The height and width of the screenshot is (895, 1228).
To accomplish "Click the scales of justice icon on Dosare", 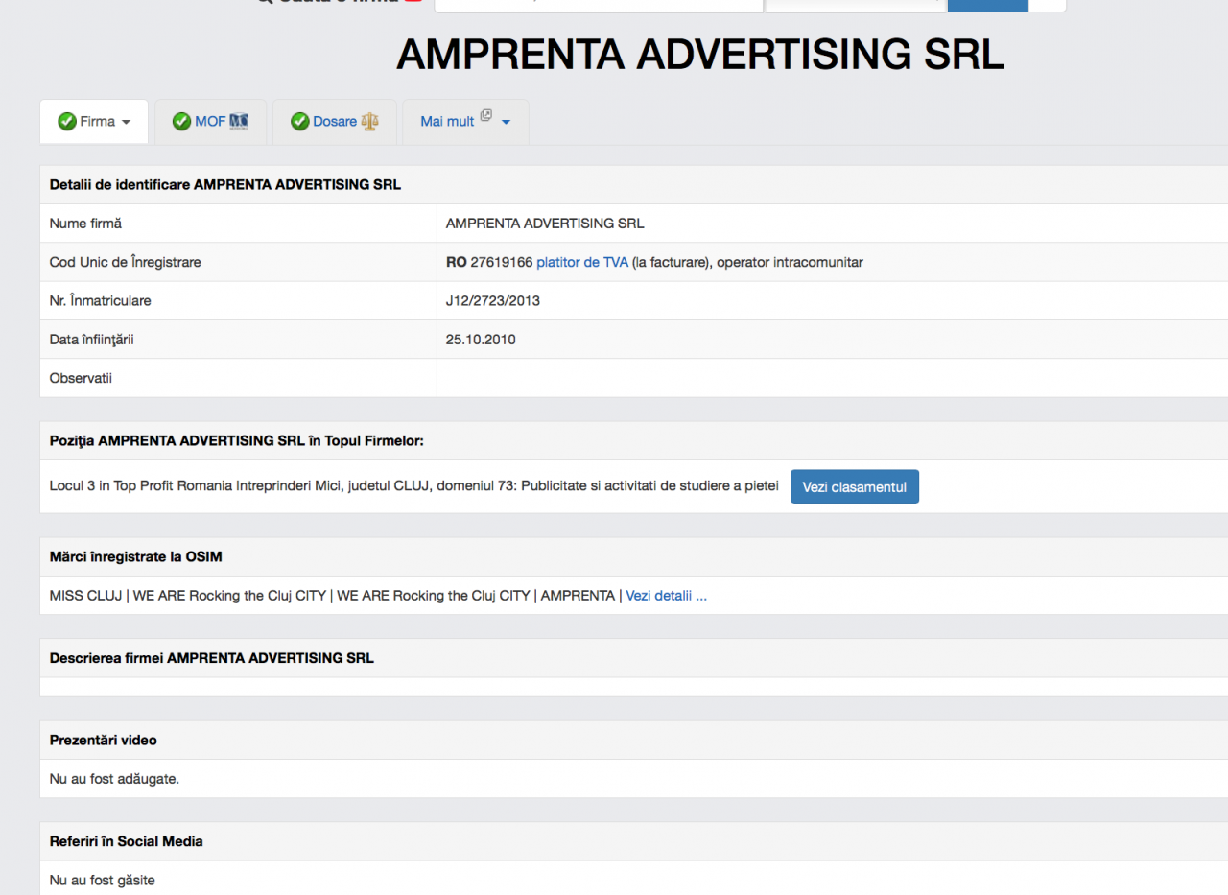I will tap(369, 122).
